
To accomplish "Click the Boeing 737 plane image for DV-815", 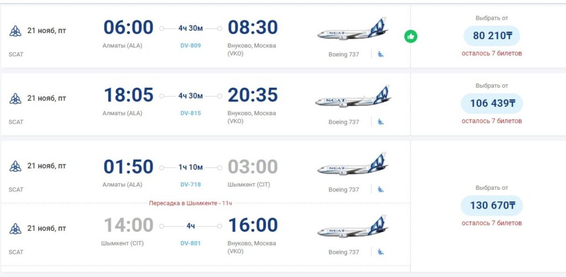I will pos(352,98).
